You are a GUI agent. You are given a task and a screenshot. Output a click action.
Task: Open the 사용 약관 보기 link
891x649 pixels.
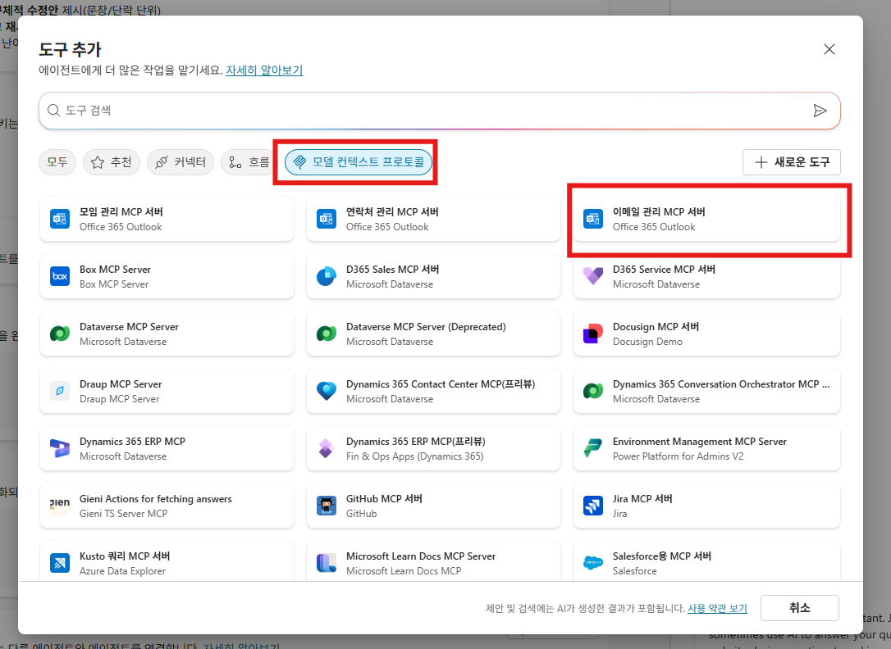(x=717, y=609)
